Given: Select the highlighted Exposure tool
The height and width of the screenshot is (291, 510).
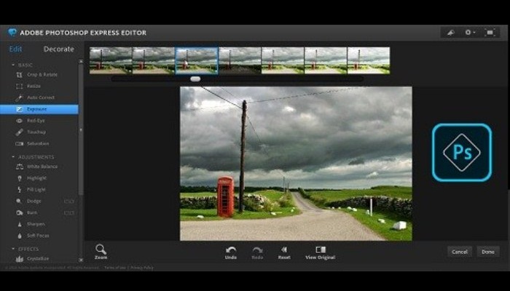Looking at the screenshot, I should click(x=39, y=109).
